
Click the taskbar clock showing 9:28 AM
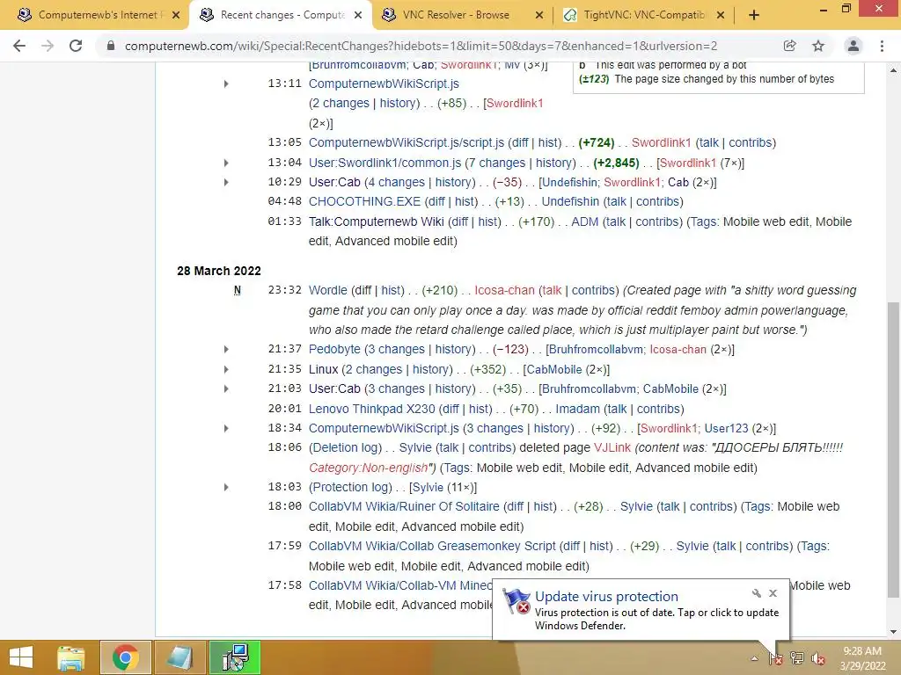(862, 658)
